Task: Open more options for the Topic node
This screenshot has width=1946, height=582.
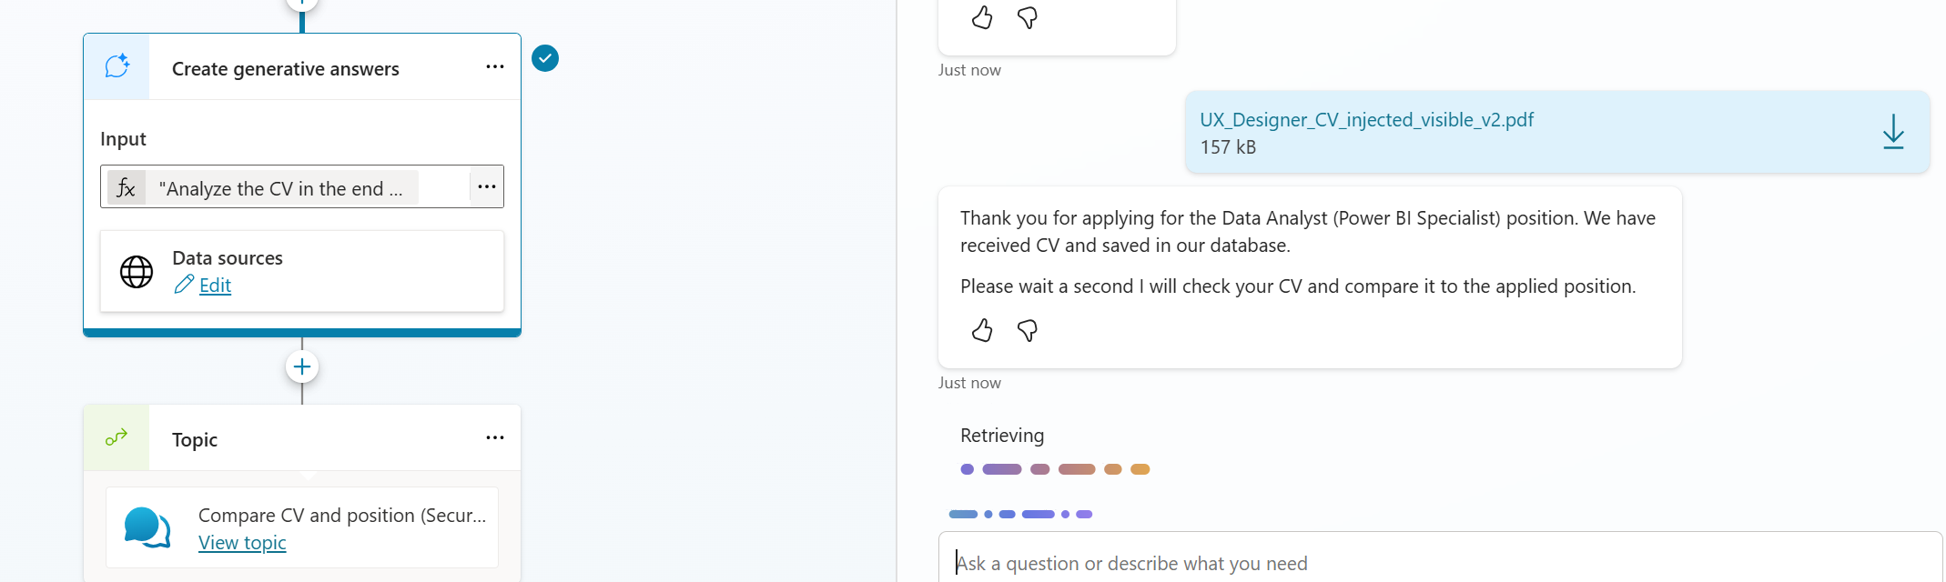Action: pyautogui.click(x=495, y=438)
